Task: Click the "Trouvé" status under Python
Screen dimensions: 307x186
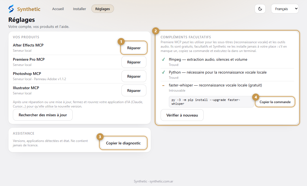Action: coord(174,78)
